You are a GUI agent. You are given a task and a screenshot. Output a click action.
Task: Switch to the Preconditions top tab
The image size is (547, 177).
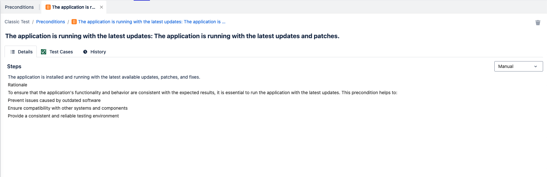tap(19, 7)
